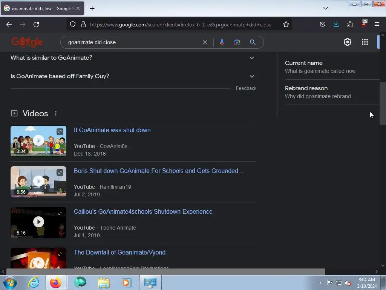386x290 pixels.
Task: Clear the search query text
Action: [205, 42]
